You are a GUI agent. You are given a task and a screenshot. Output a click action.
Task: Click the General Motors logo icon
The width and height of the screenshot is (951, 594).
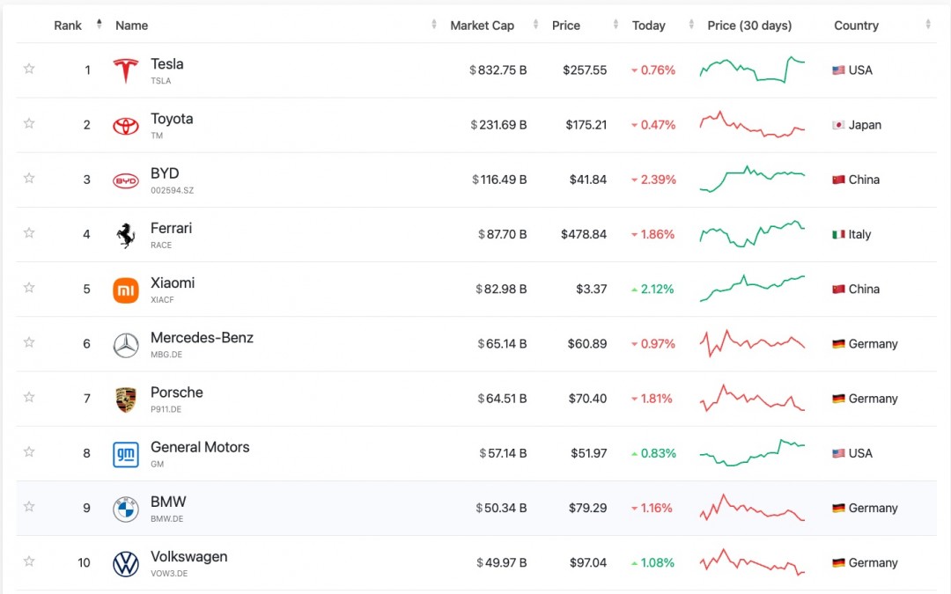tap(126, 454)
